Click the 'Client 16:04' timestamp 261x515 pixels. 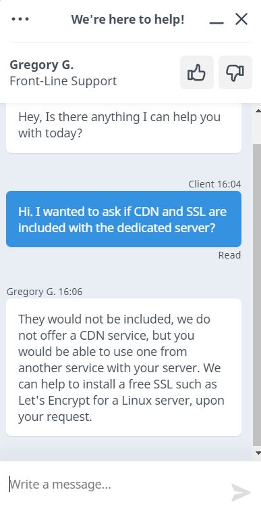[215, 184]
